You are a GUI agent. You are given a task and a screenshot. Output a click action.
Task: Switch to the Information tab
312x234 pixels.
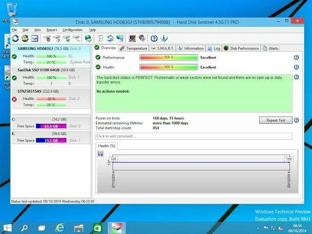pyautogui.click(x=191, y=48)
